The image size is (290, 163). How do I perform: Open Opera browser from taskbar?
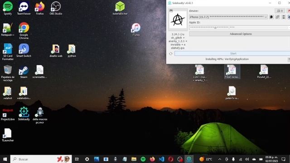(171, 159)
